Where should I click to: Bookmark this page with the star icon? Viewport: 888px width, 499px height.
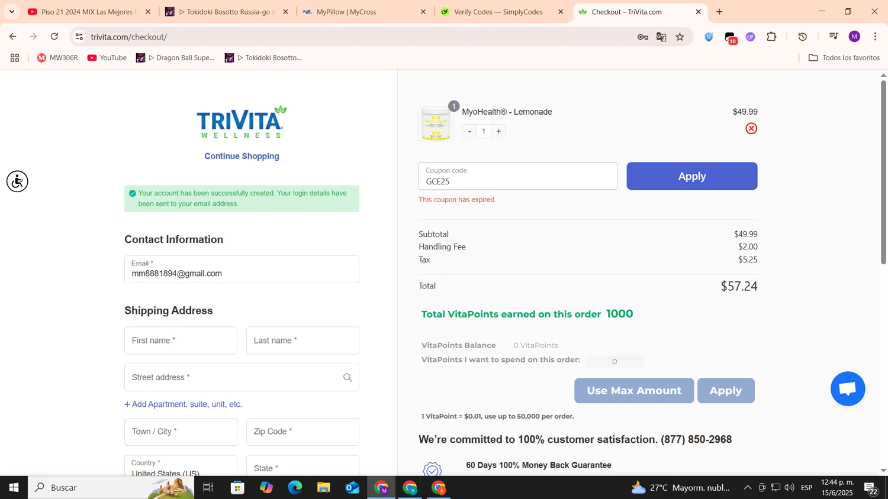(x=680, y=37)
